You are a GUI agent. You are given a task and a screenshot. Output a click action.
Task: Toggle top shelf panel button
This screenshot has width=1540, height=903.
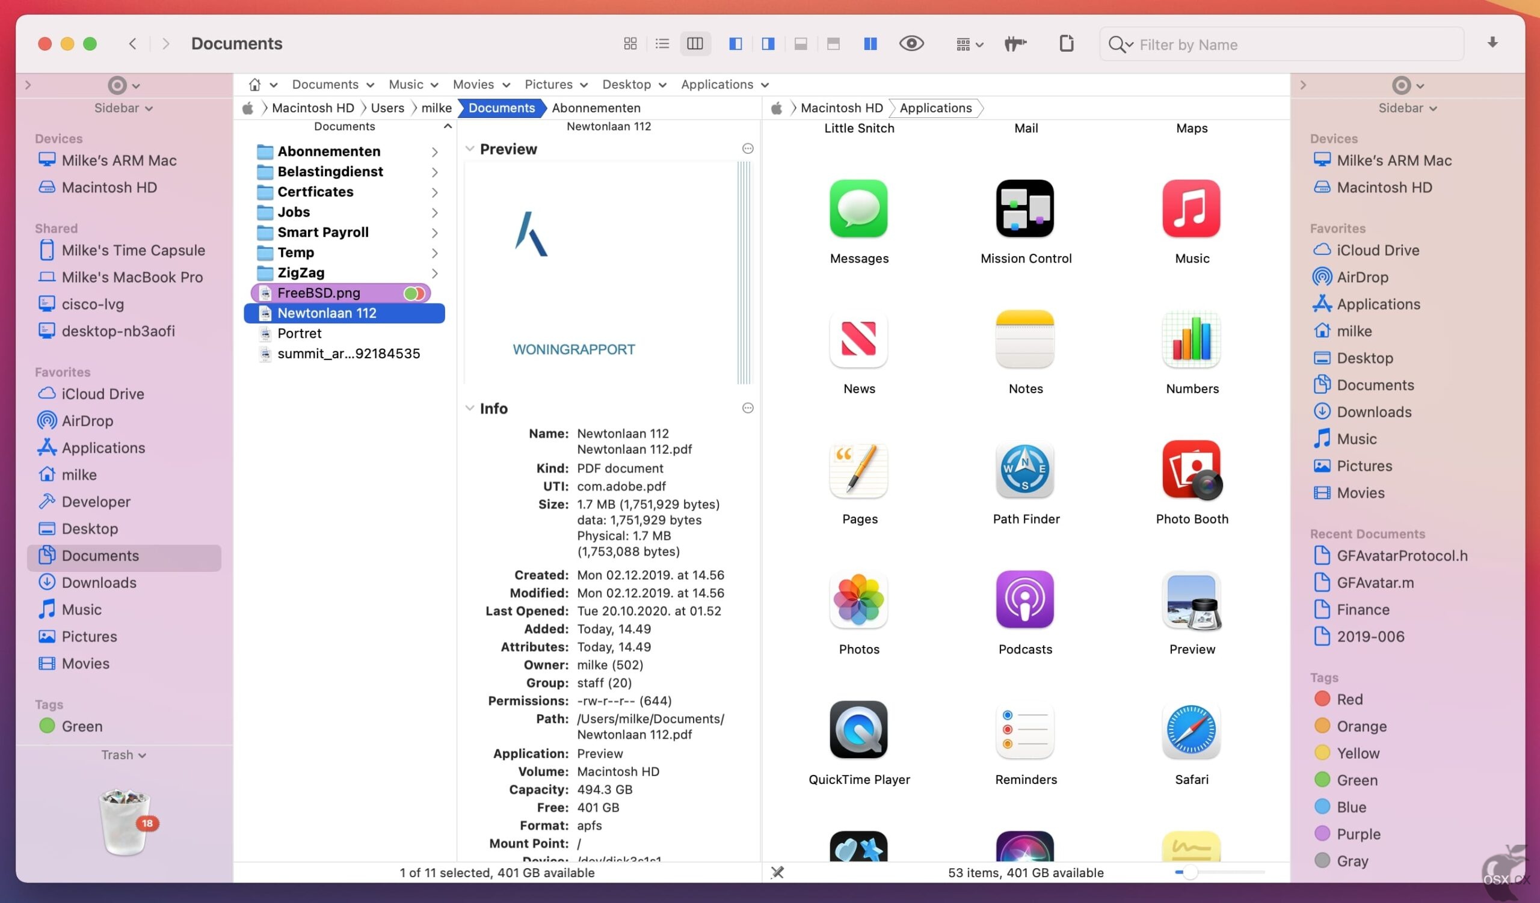(x=833, y=43)
